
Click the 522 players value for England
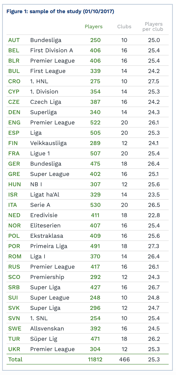95,123
